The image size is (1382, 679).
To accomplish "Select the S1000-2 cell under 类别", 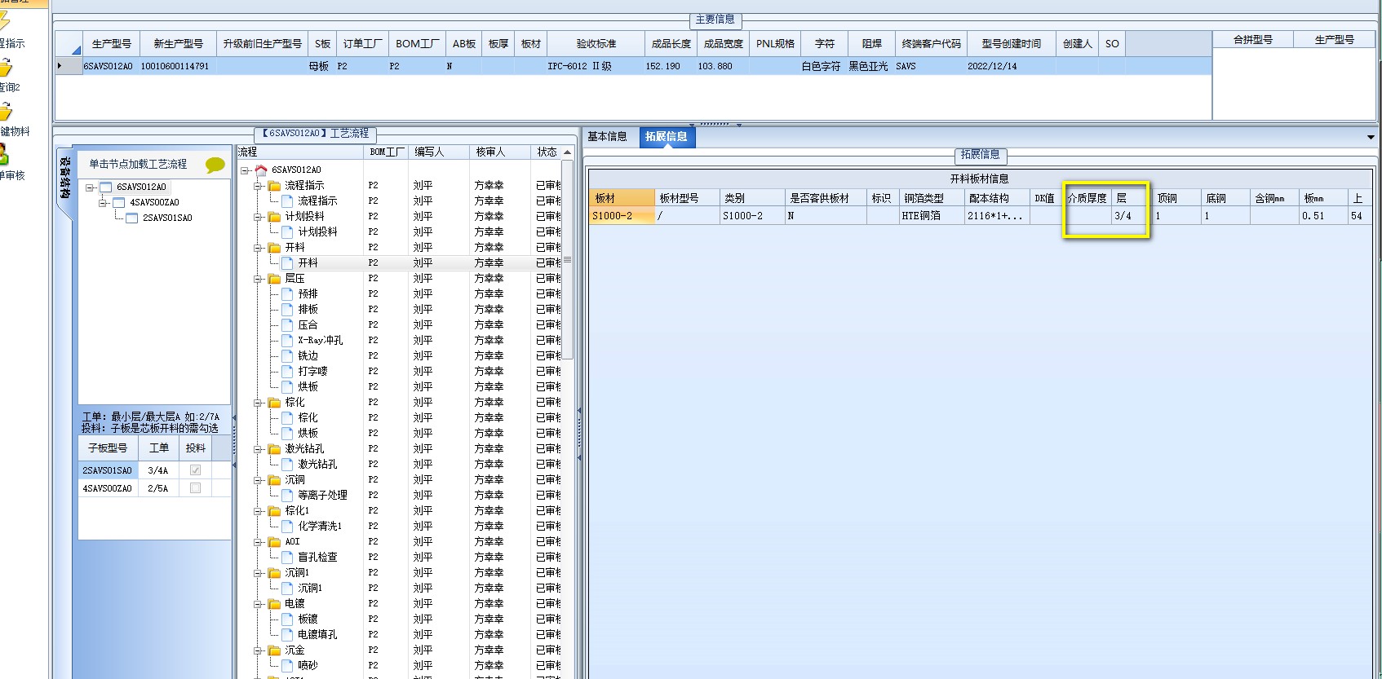I will pyautogui.click(x=752, y=216).
